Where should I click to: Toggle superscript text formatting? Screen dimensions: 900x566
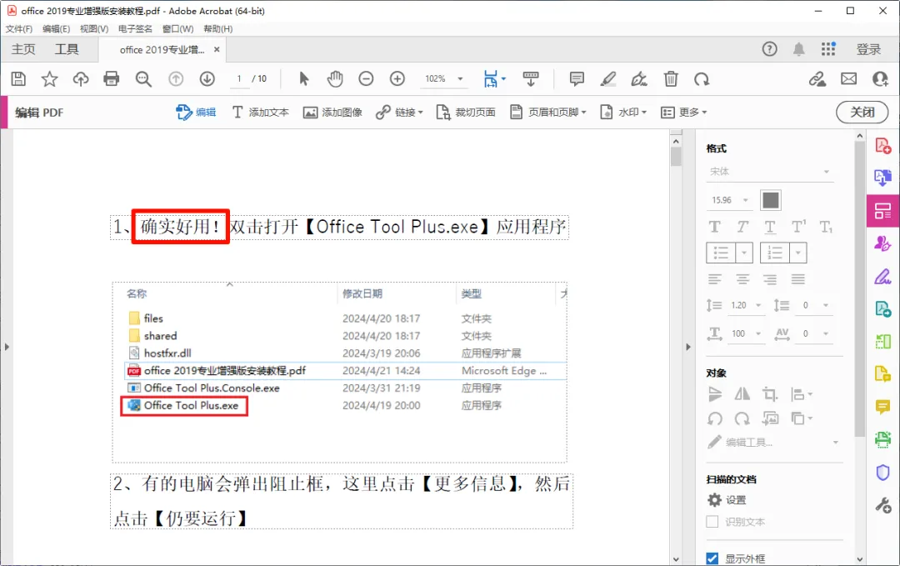(798, 227)
